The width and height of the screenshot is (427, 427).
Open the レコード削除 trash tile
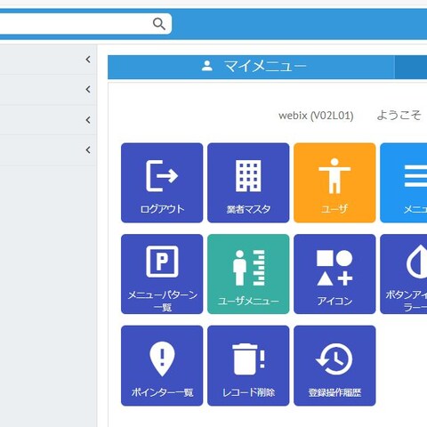click(248, 366)
